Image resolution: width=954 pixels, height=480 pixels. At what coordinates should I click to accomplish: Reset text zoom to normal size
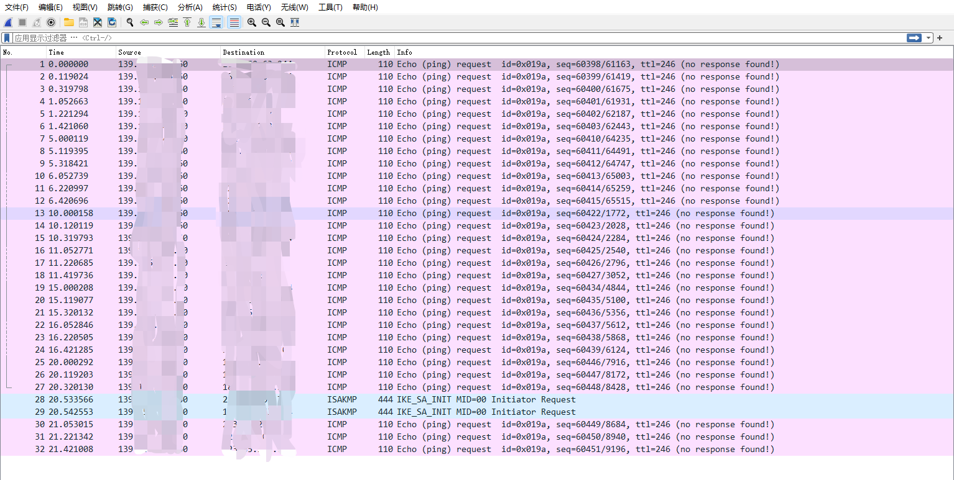tap(280, 22)
